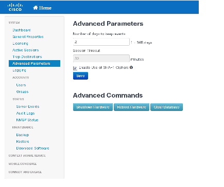Click Reboot Hardware button

point(131,107)
